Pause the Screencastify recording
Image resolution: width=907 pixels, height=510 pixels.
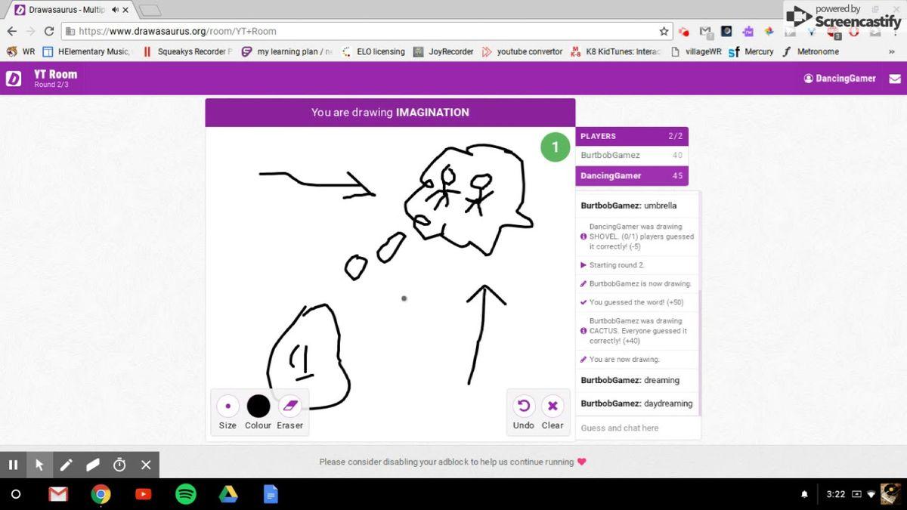[x=13, y=465]
